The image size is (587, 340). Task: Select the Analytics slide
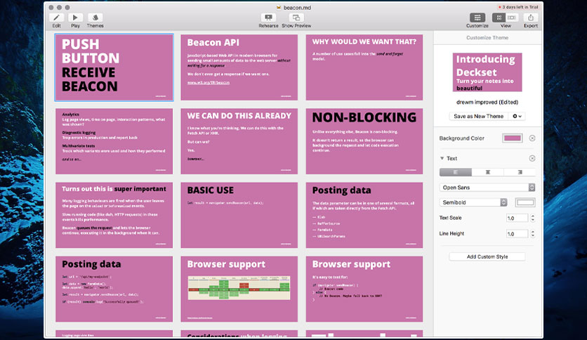click(x=114, y=141)
